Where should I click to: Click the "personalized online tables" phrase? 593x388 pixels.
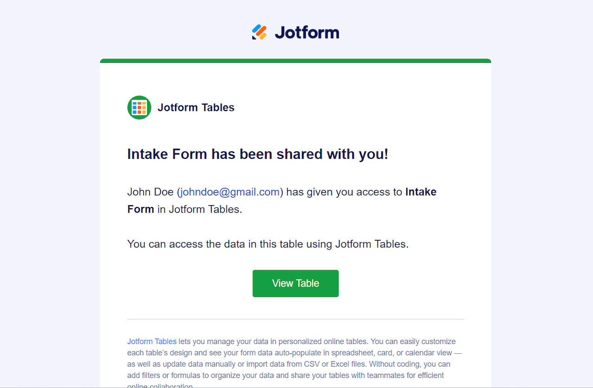pos(322,341)
